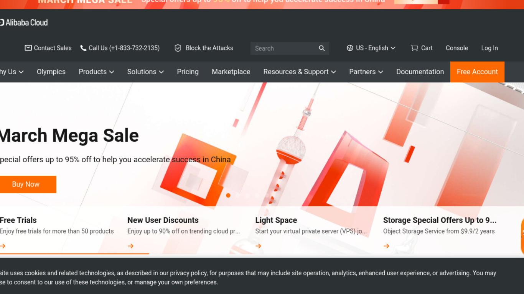Screen dimensions: 524x294
Task: Click the top March Mega Sale banner
Action: pyautogui.click(x=262, y=4)
